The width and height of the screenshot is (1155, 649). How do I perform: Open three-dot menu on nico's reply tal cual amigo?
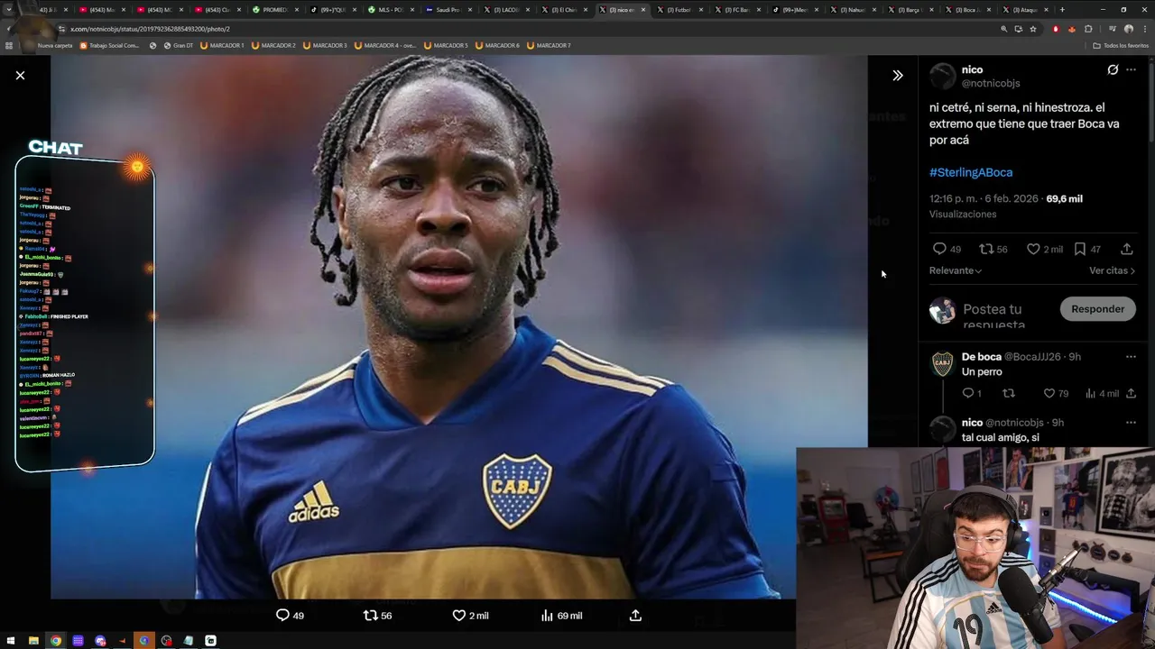pyautogui.click(x=1131, y=423)
